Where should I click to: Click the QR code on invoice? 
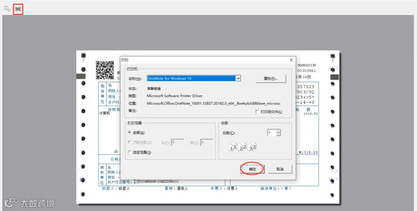(x=105, y=70)
